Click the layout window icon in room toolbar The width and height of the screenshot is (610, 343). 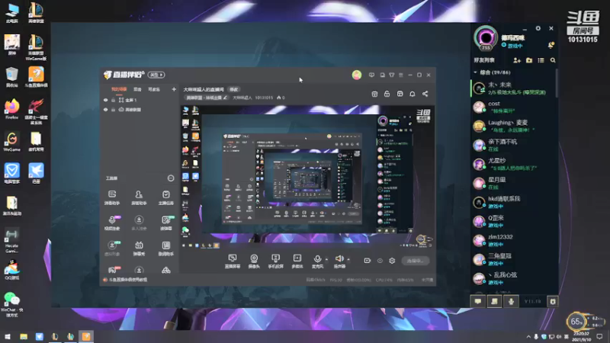[400, 94]
